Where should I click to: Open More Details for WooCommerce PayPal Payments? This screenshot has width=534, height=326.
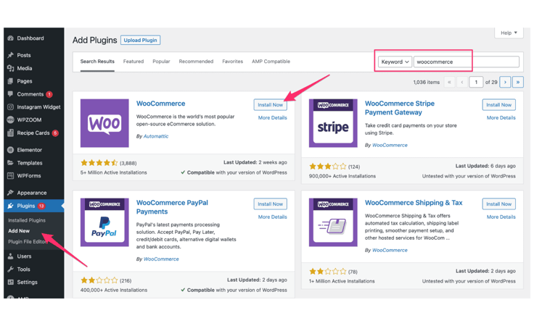pyautogui.click(x=272, y=217)
